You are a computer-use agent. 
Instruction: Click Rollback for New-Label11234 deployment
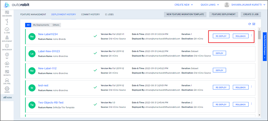(x=241, y=36)
